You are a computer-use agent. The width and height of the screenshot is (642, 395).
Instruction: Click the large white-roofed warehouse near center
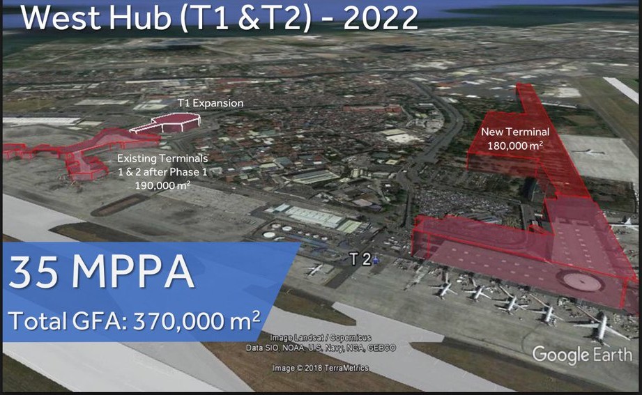317,218
